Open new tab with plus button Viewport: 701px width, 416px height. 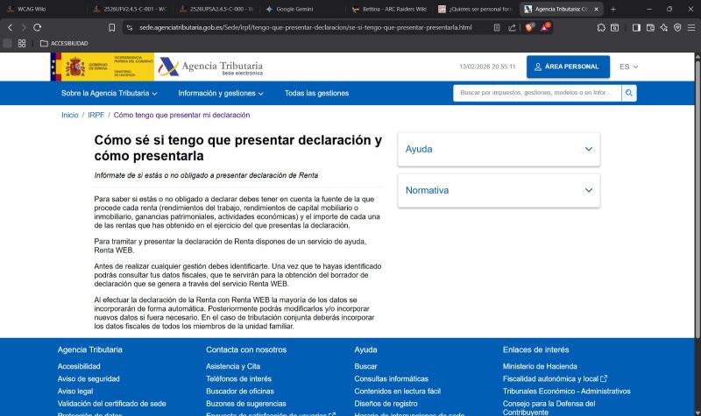(x=612, y=9)
